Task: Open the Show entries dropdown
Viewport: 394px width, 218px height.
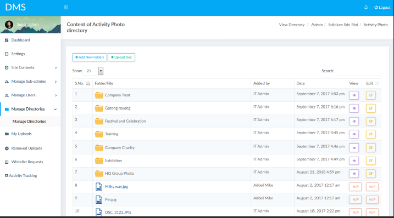Action: [93, 71]
